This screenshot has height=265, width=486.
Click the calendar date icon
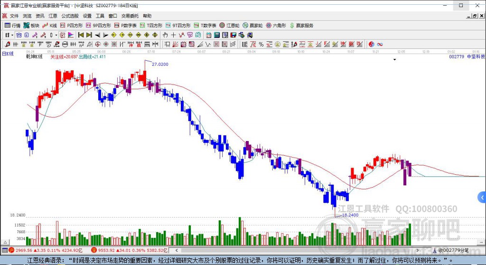click(209, 35)
